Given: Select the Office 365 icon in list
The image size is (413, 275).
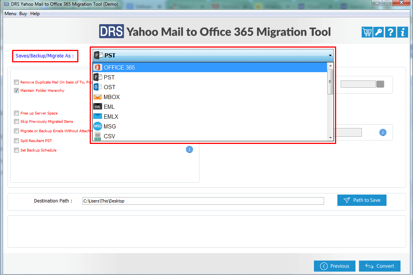Looking at the screenshot, I should (98, 67).
